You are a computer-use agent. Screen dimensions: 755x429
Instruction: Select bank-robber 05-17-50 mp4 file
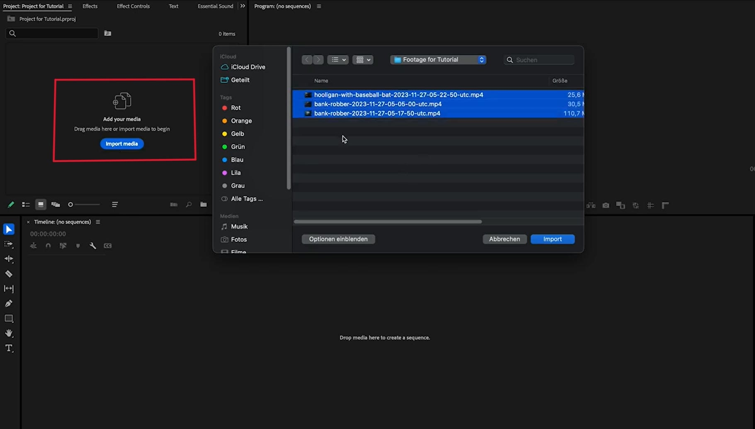[x=438, y=113]
